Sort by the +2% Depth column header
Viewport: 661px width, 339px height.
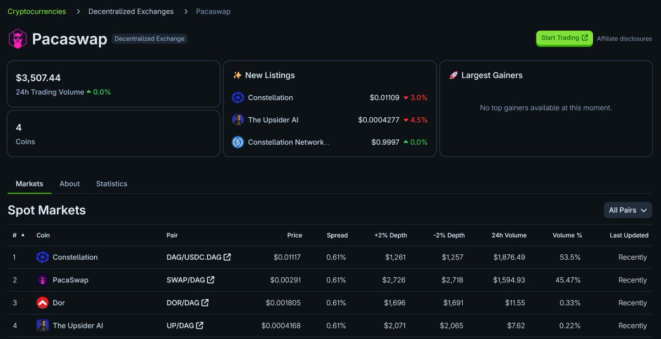point(391,235)
